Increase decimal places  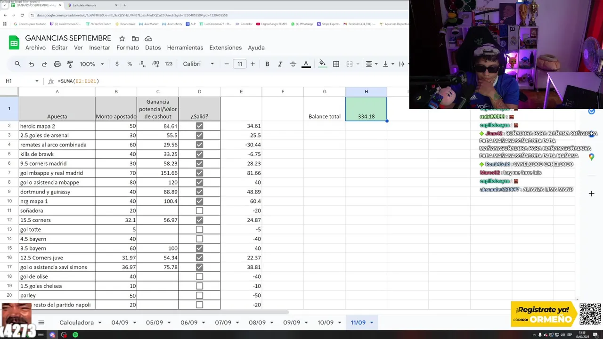155,64
